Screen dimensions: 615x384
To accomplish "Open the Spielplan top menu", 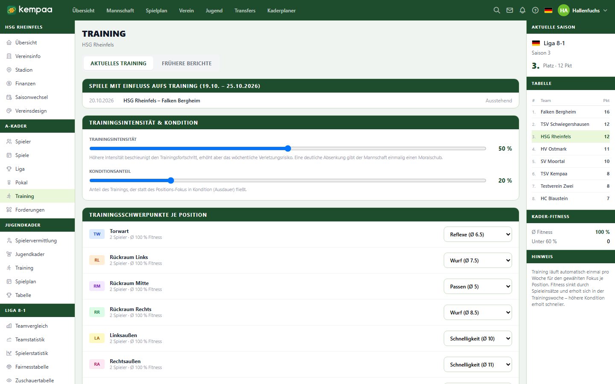I will [x=156, y=10].
